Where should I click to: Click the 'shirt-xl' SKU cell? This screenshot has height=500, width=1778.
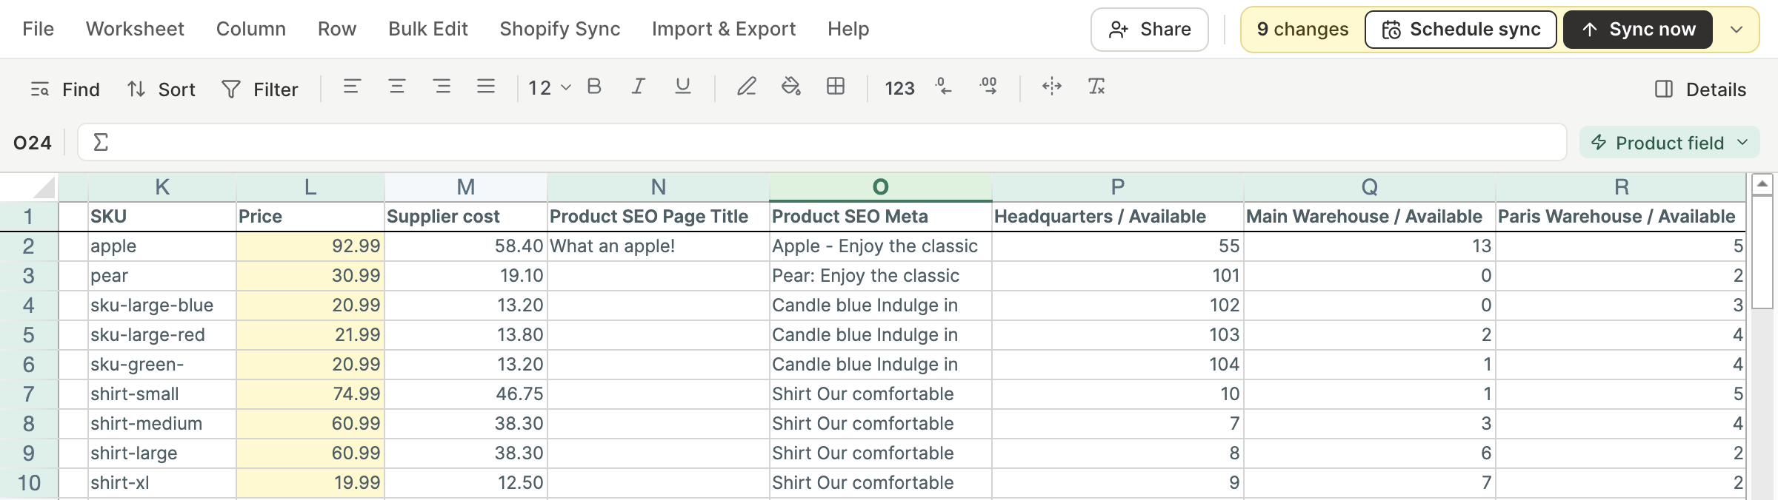(x=162, y=483)
